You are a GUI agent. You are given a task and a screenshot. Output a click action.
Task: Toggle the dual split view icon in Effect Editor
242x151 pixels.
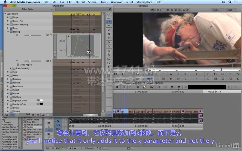coord(109,59)
